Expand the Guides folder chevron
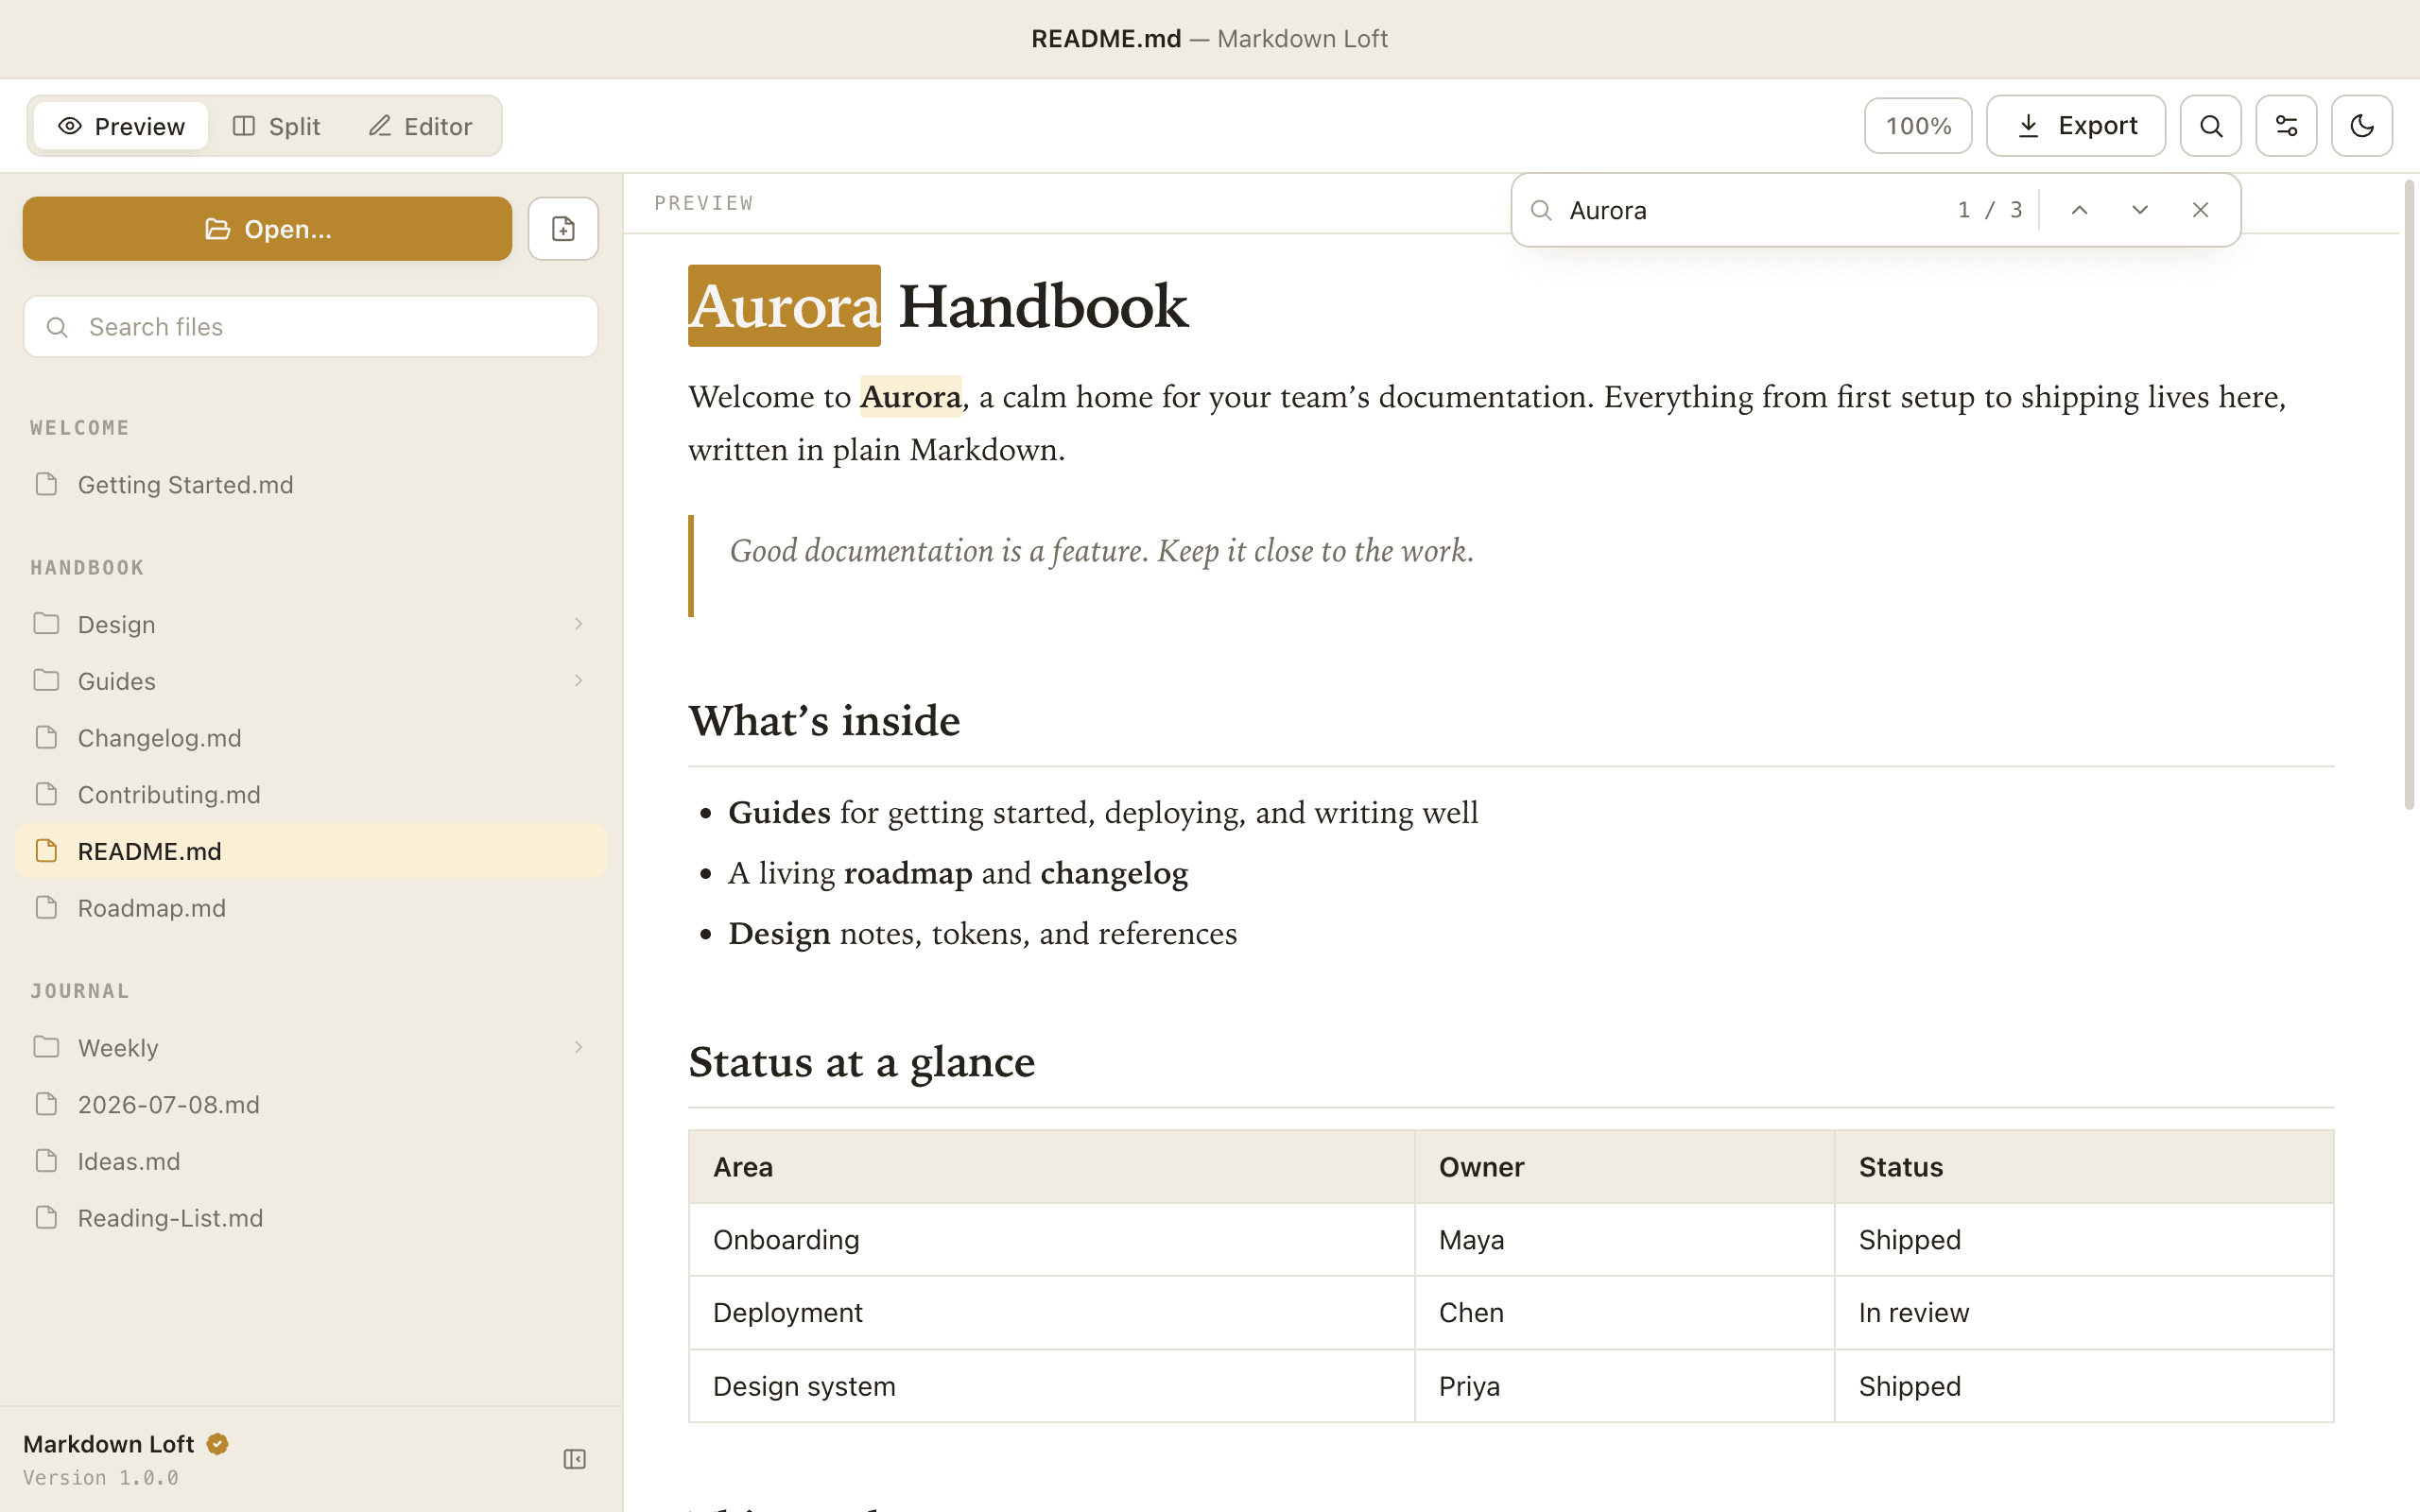This screenshot has height=1512, width=2420. click(x=578, y=681)
